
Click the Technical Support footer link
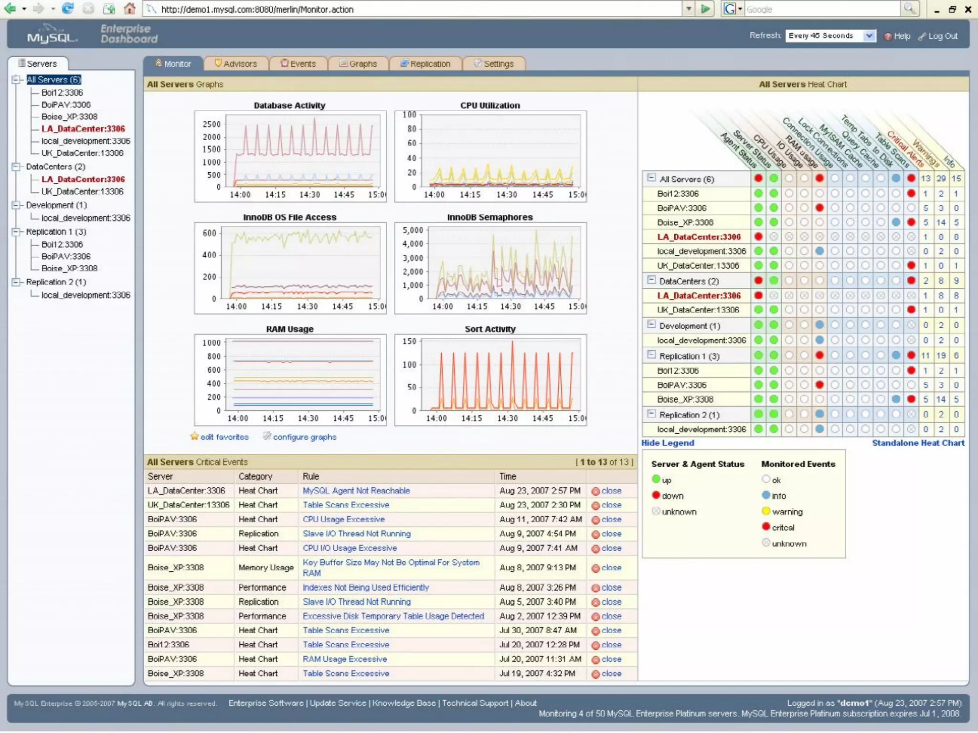475,703
